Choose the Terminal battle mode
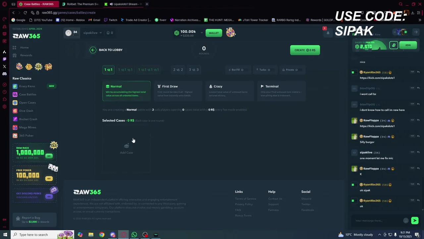This screenshot has width=424, height=239. (281, 91)
